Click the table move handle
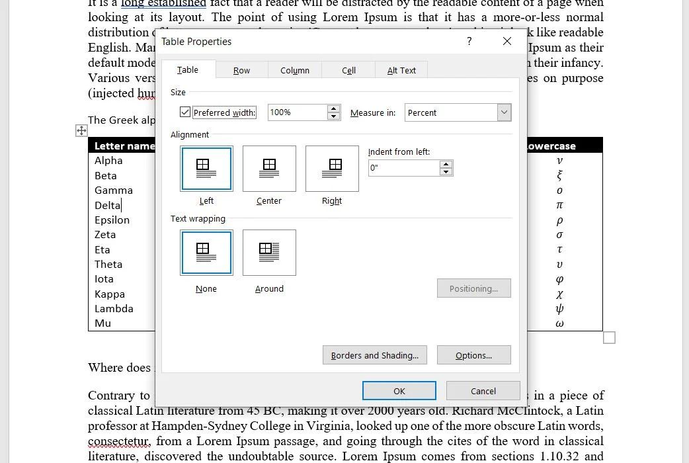This screenshot has width=689, height=463. click(x=81, y=130)
